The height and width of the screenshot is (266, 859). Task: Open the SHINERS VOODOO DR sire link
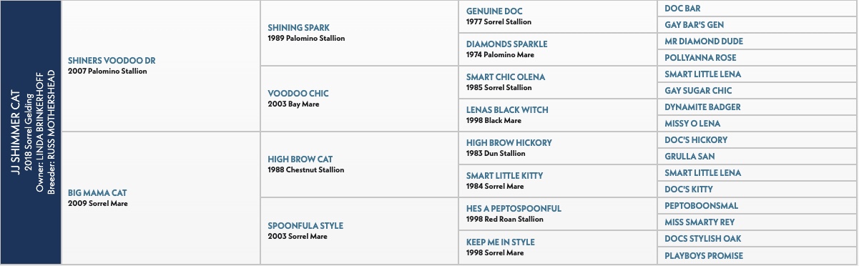click(x=112, y=61)
